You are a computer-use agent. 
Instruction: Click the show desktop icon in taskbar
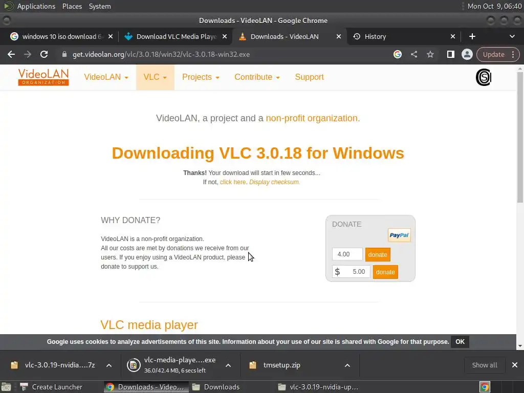(6, 387)
